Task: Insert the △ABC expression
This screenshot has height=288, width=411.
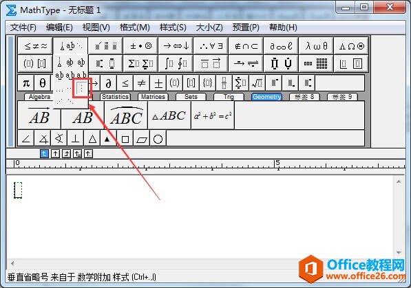Action: click(169, 115)
